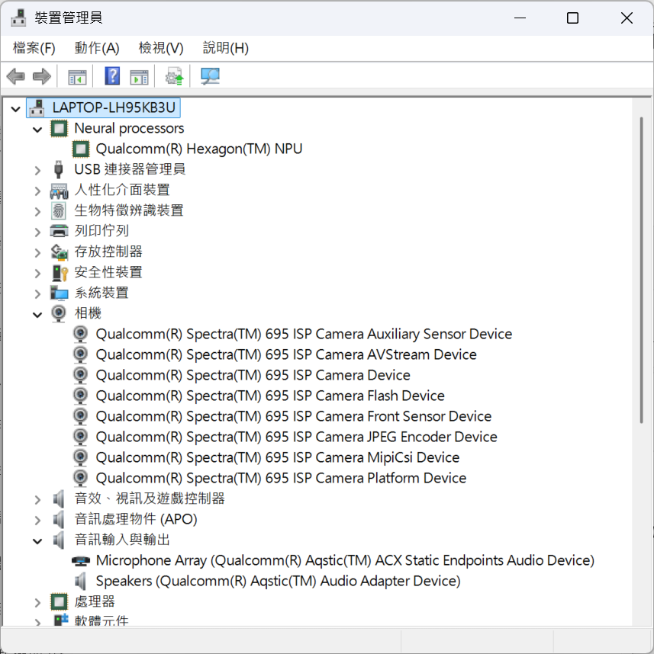Click the Device Manager title bar icon
This screenshot has width=654, height=654.
pyautogui.click(x=18, y=18)
